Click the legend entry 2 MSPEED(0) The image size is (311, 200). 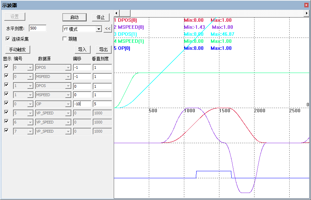point(129,27)
